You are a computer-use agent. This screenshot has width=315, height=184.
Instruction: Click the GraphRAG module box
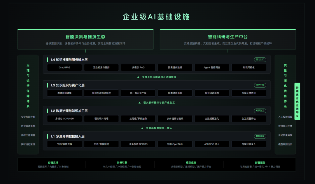click(64, 68)
